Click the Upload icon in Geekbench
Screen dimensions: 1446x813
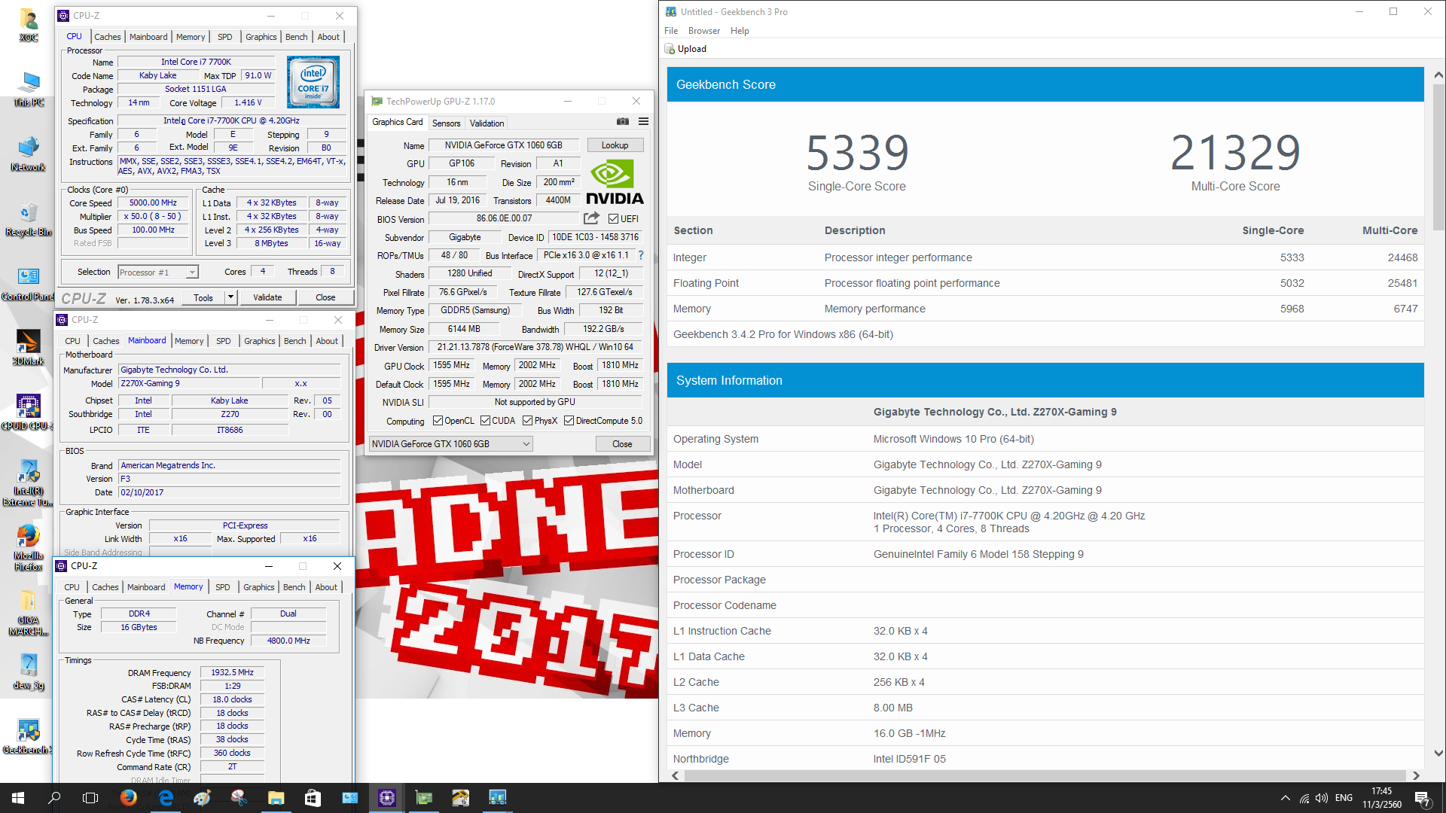point(670,49)
